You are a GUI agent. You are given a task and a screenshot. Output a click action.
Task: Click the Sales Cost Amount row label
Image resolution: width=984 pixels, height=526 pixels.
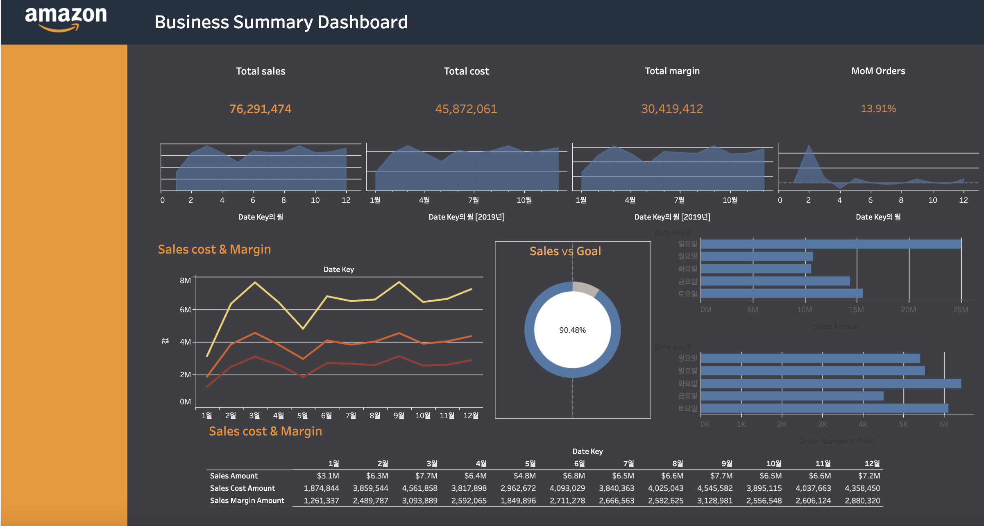tap(242, 488)
